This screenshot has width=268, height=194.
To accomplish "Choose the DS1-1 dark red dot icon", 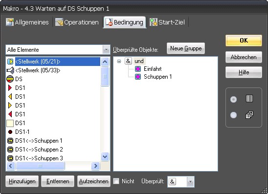I will click(x=10, y=132).
